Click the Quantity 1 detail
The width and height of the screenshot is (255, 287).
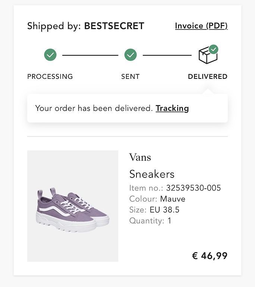pos(150,221)
